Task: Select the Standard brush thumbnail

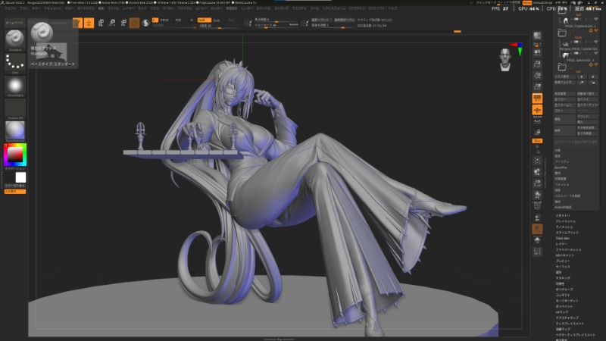Action: 14,41
